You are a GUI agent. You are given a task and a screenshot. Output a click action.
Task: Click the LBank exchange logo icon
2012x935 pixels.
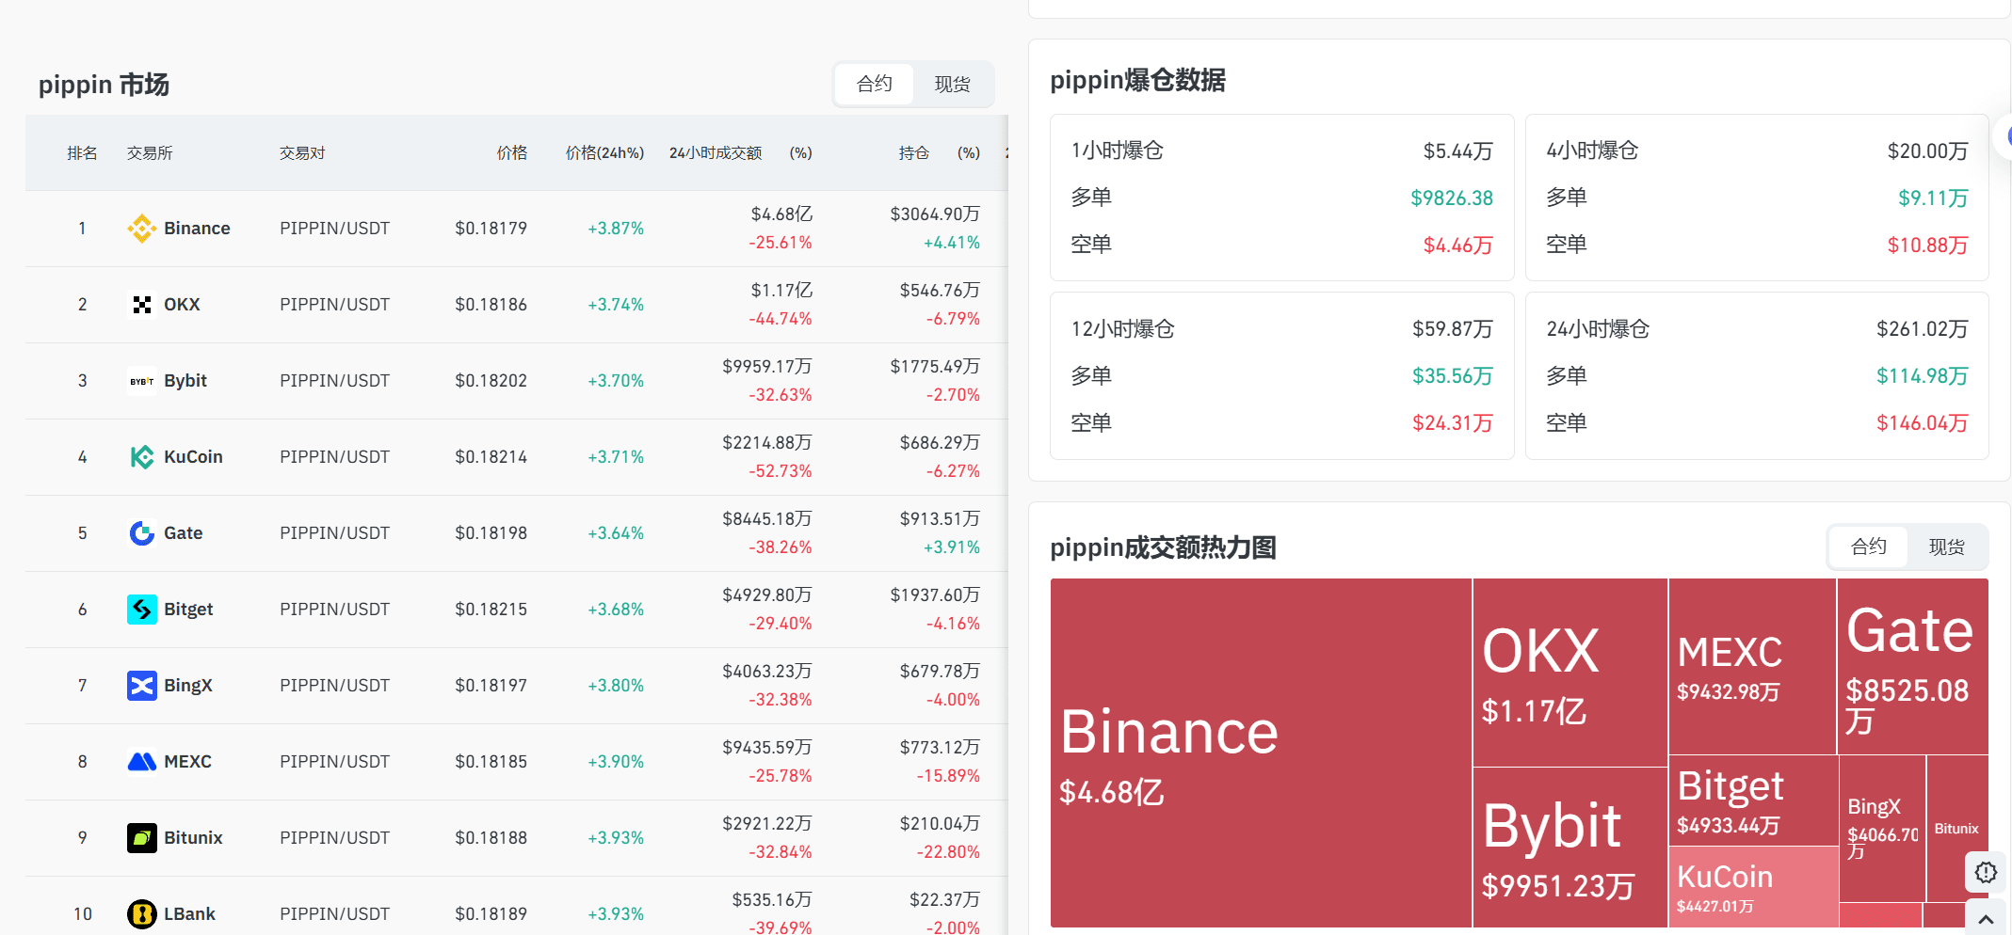coord(142,914)
